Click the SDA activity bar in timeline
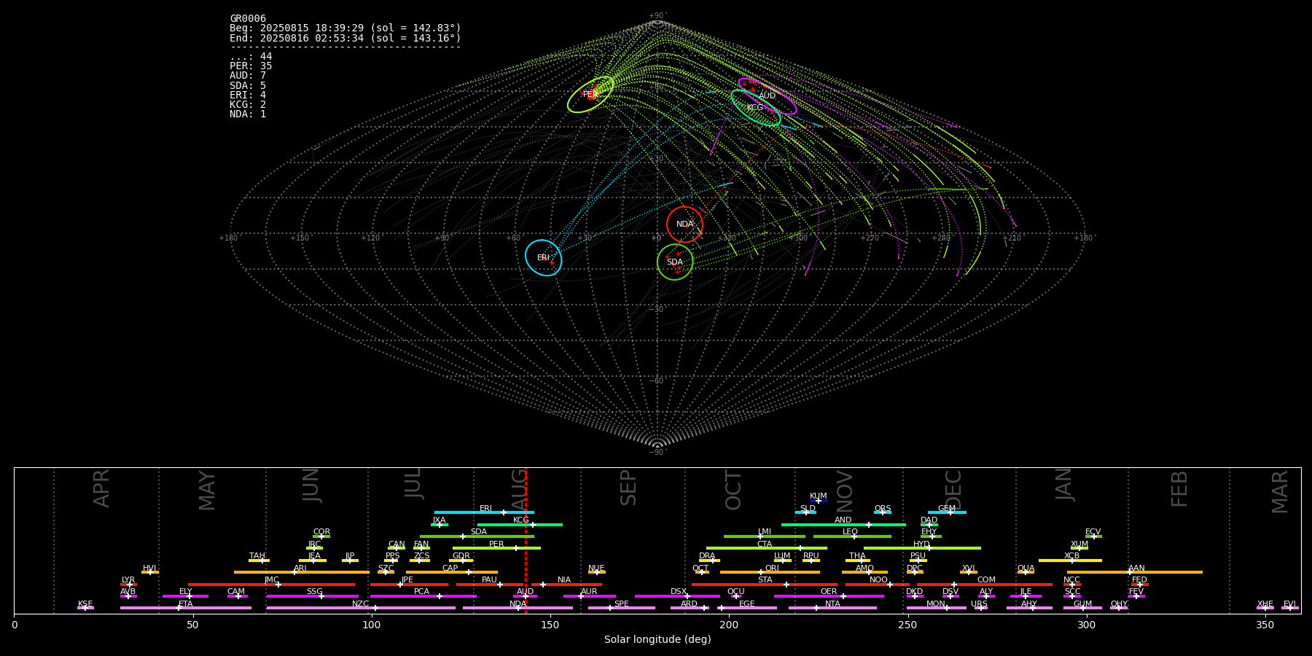 point(477,536)
